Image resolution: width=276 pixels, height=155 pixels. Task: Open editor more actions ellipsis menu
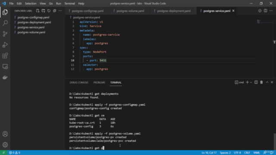click(271, 11)
